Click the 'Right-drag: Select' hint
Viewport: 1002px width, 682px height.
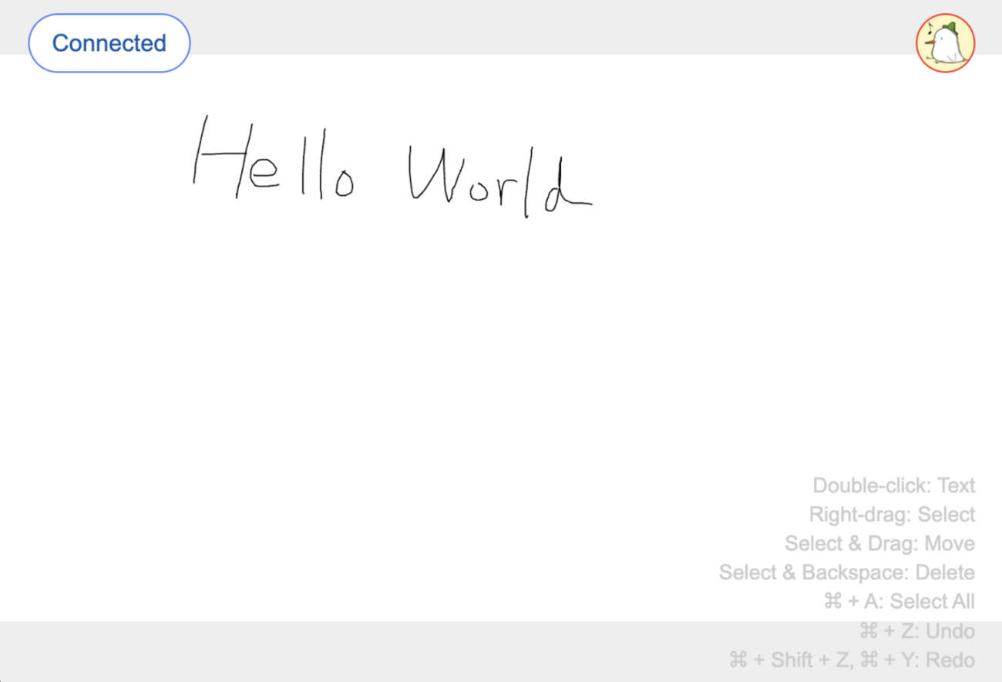click(892, 515)
